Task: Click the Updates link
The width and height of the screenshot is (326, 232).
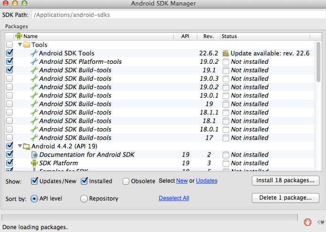Action: click(x=207, y=181)
